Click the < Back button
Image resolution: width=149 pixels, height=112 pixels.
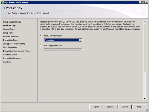(x=96, y=107)
